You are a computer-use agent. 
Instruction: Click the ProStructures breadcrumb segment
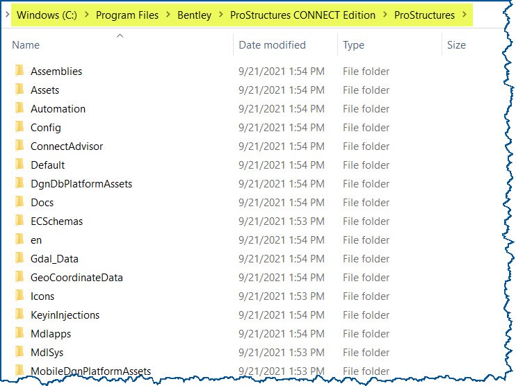(424, 15)
